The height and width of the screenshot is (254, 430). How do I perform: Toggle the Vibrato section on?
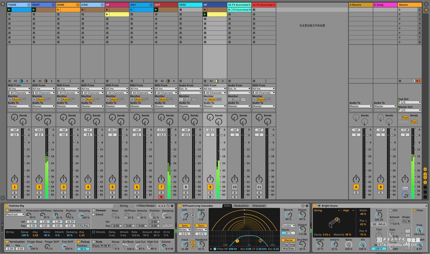pyautogui.click(x=93, y=232)
